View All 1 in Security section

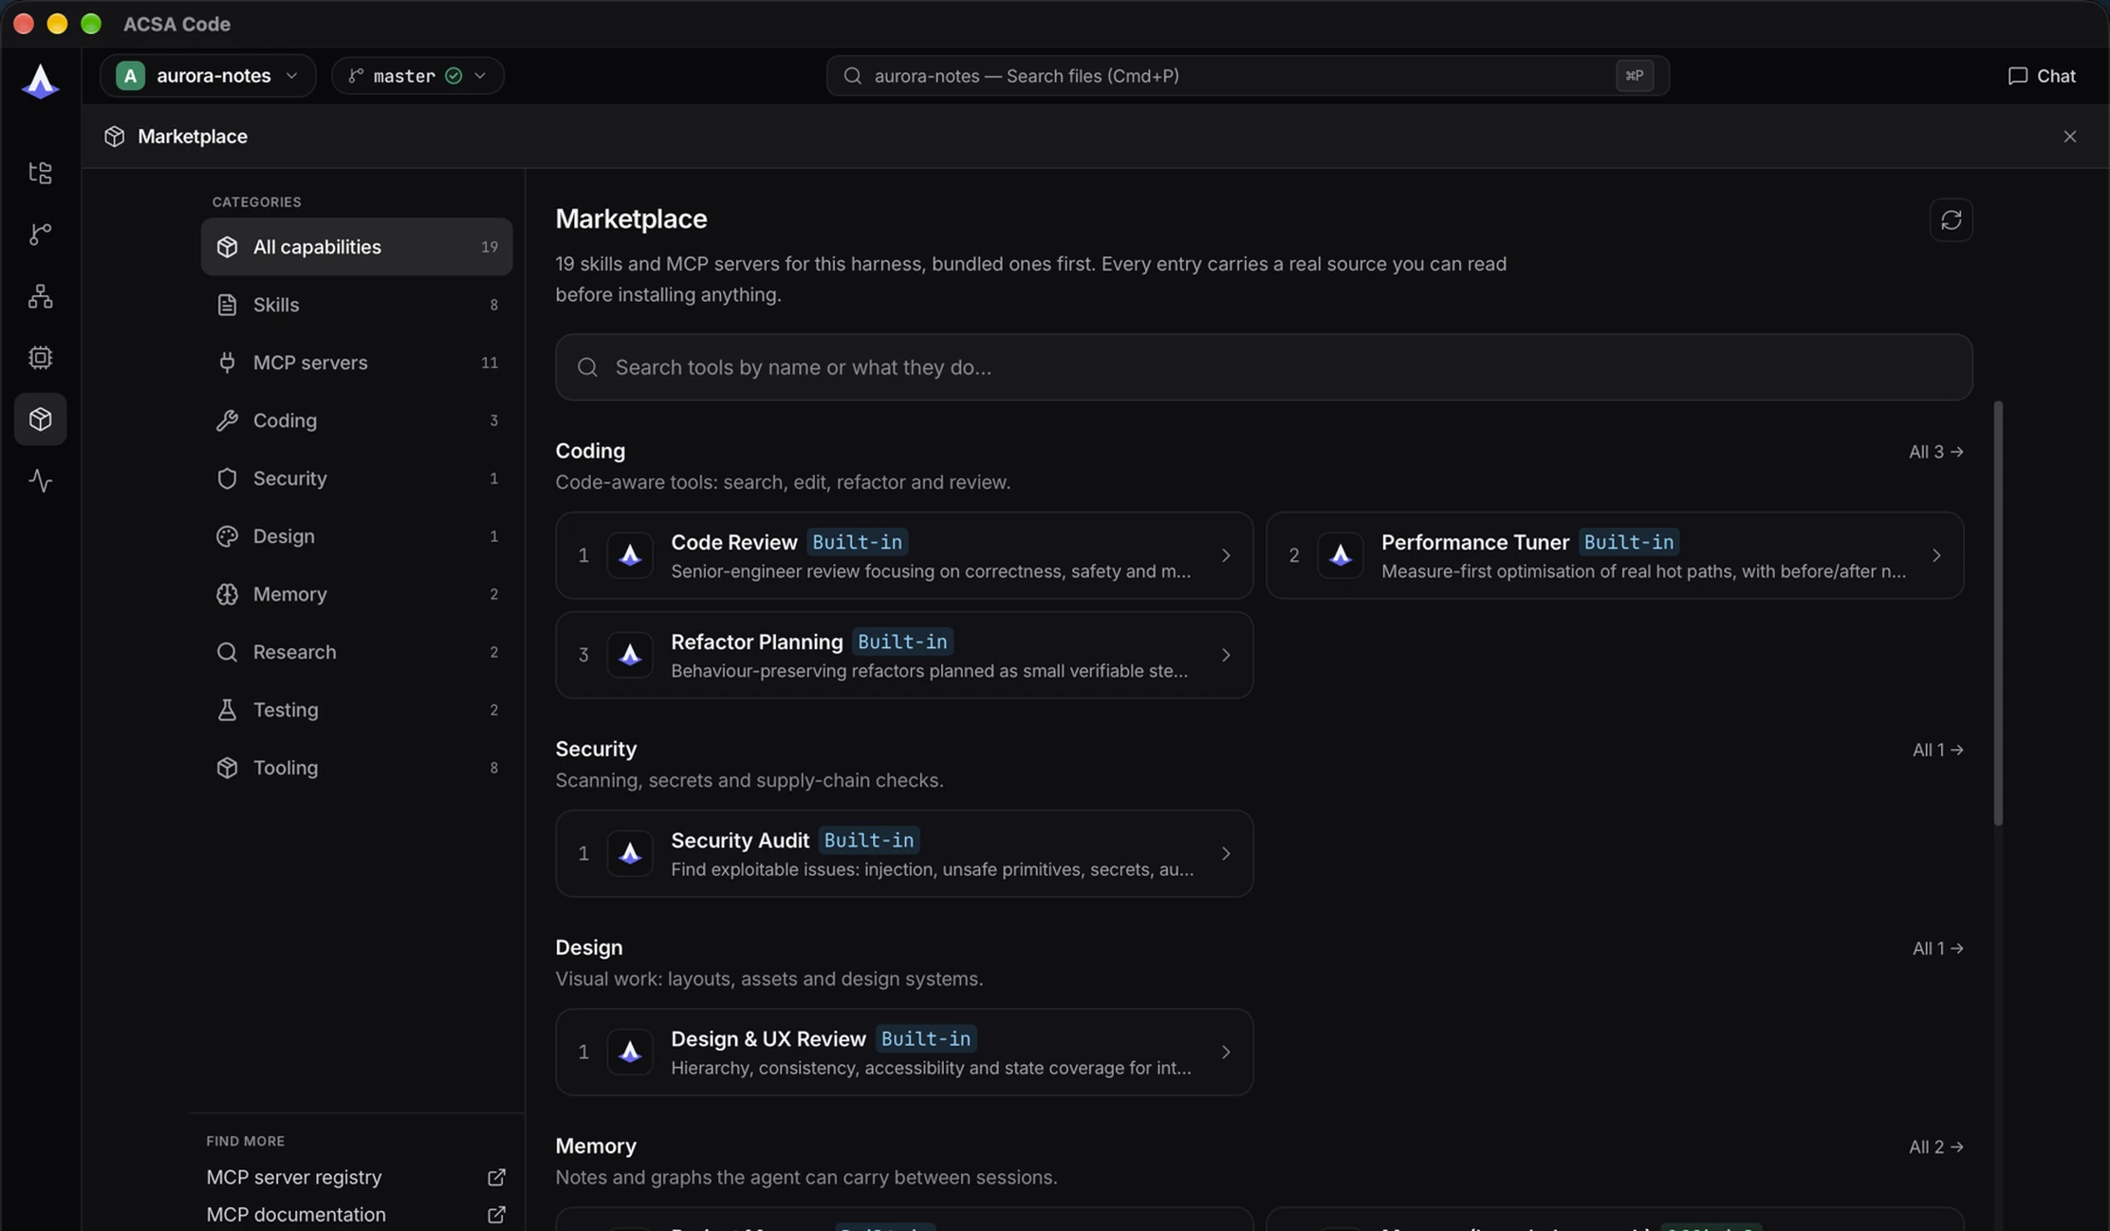[x=1937, y=750]
